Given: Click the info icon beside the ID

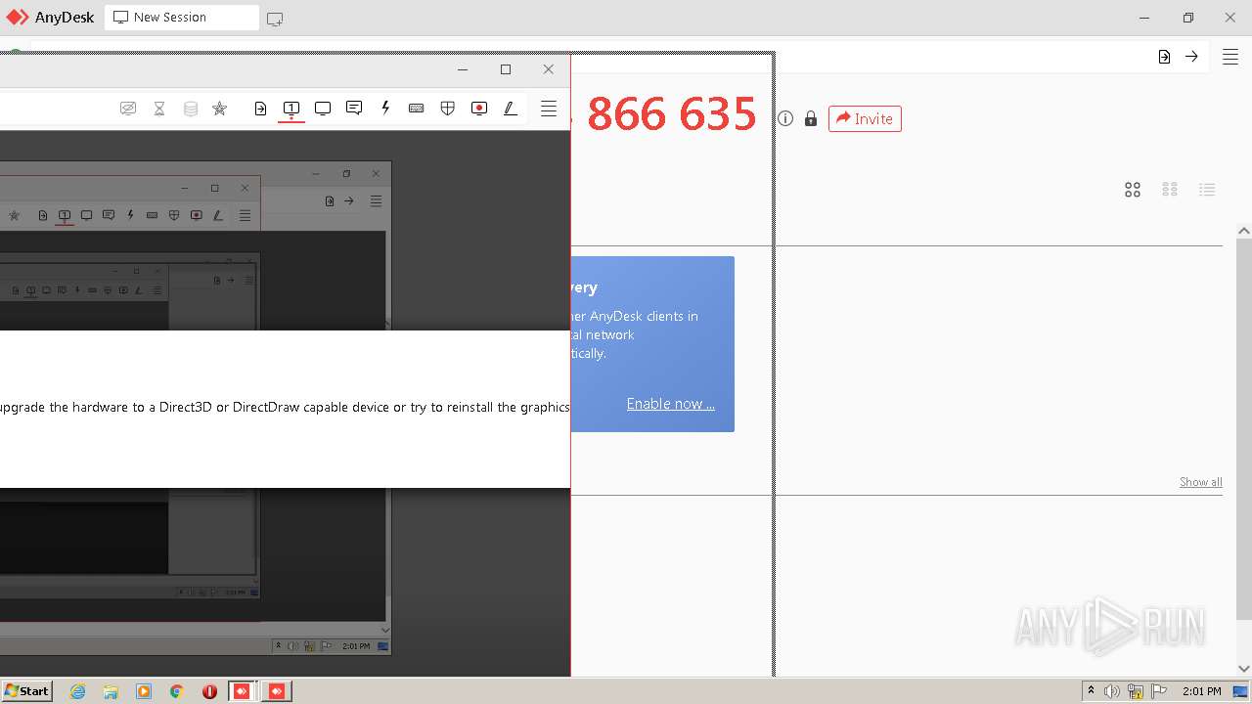Looking at the screenshot, I should click(x=785, y=118).
